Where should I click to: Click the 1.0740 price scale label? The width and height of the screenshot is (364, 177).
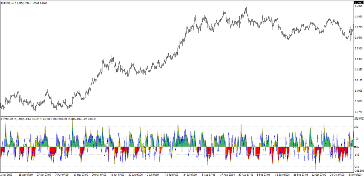tap(358, 112)
